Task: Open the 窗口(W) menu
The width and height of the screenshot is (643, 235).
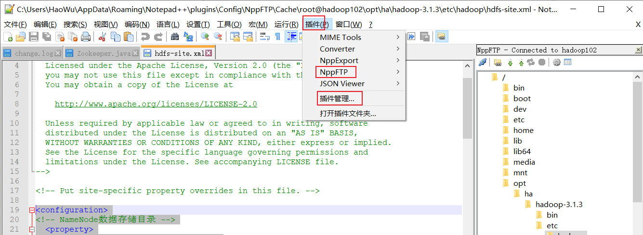Action: 349,25
